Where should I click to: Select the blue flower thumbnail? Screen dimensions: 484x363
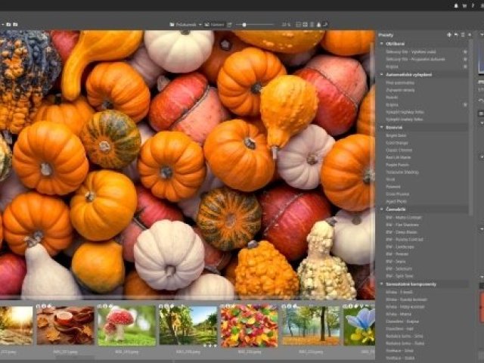(359, 325)
